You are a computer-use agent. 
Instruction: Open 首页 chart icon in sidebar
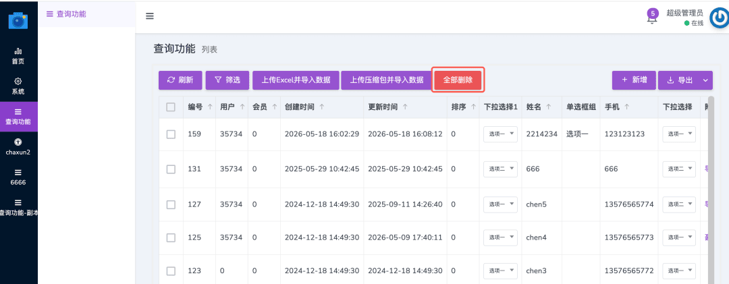coord(18,51)
